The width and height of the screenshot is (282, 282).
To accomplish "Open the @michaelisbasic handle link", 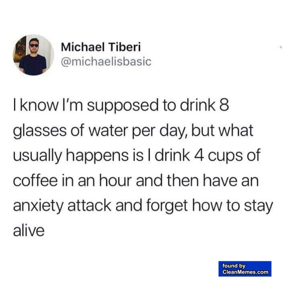I will tap(106, 62).
